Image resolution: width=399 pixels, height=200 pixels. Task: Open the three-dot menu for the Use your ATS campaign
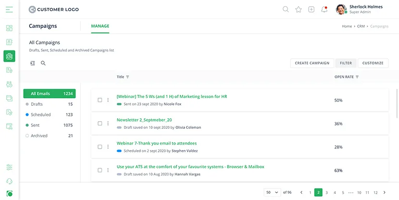[x=108, y=170]
